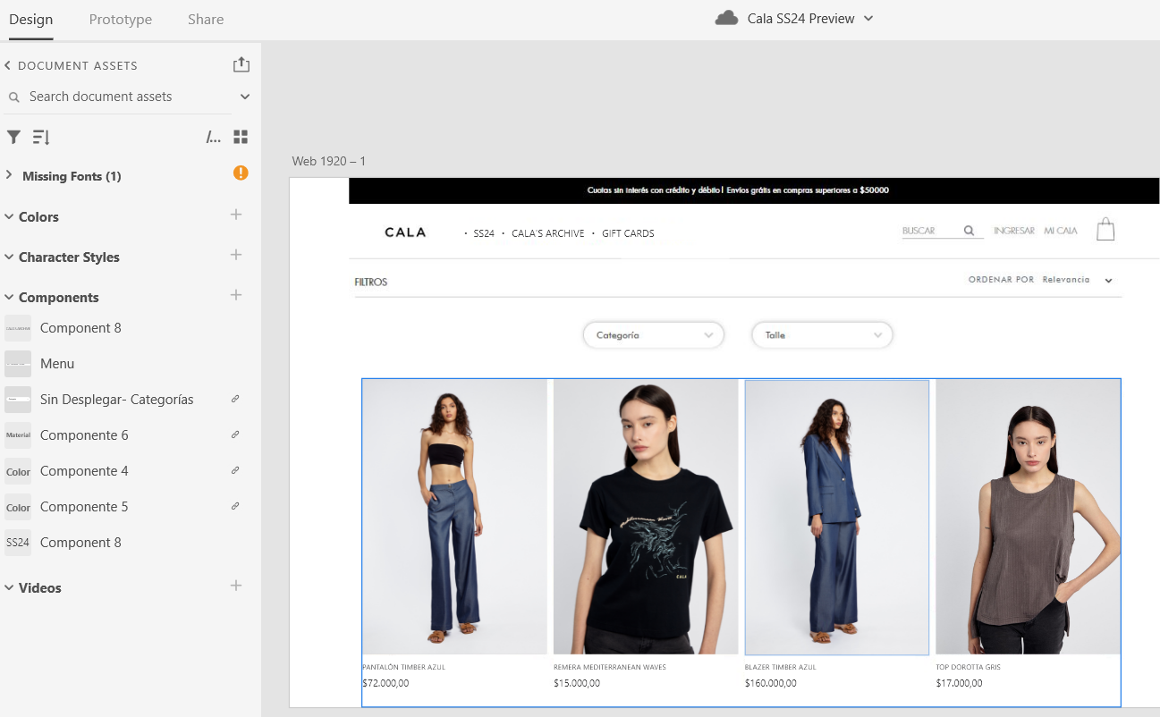Image resolution: width=1160 pixels, height=717 pixels.
Task: Select the Menu component asset
Action: click(57, 364)
